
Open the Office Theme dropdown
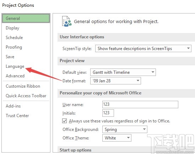(117, 138)
